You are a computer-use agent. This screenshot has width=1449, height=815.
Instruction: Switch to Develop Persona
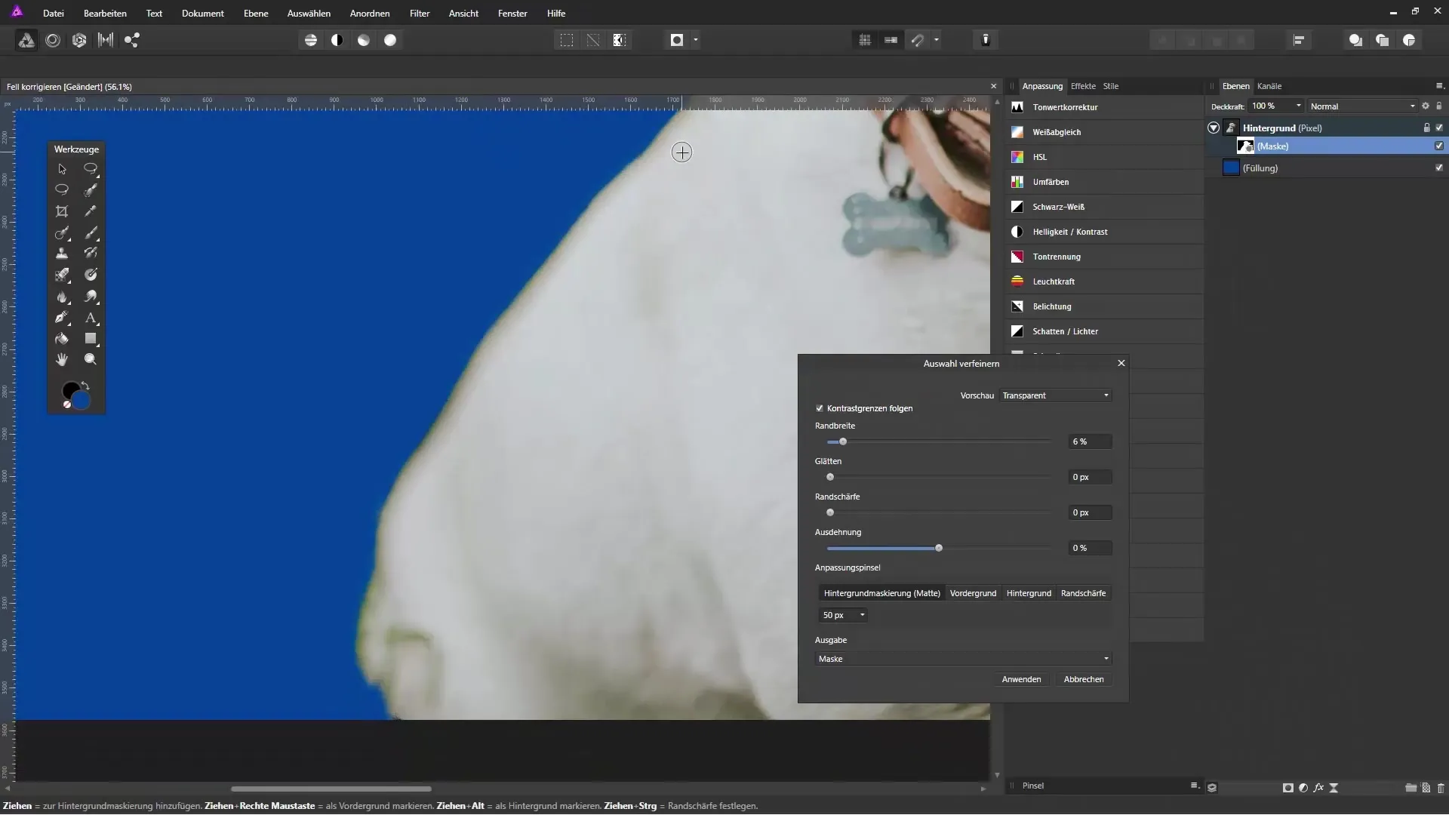click(x=79, y=40)
